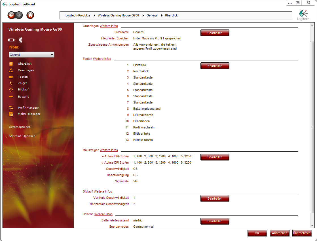Open SetPoint-Optionen in the sidebar
This screenshot has height=241, width=317.
(x=22, y=136)
